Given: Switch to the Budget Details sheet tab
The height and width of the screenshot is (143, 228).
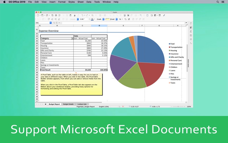Looking at the screenshot, I should point(68,104).
